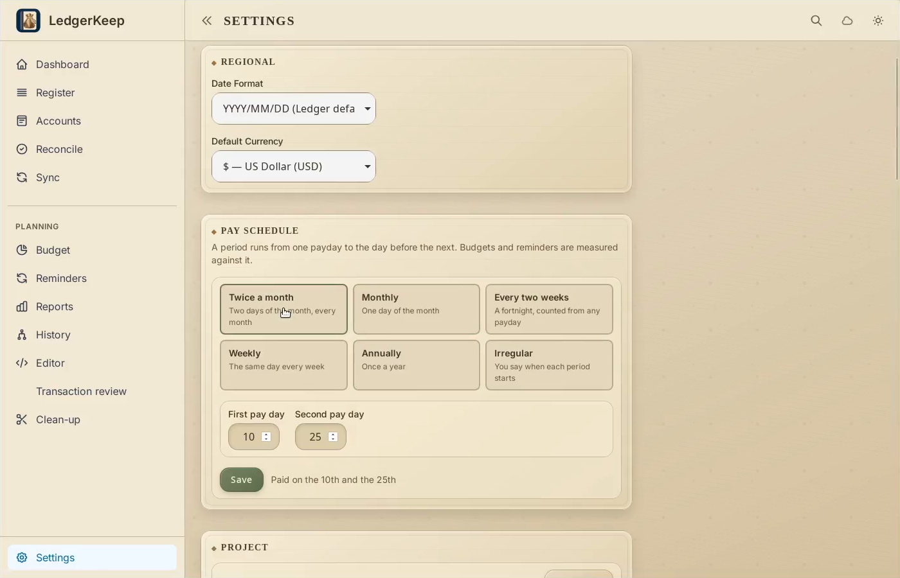The image size is (900, 578).
Task: Go to the Register page label
Action: tap(55, 92)
